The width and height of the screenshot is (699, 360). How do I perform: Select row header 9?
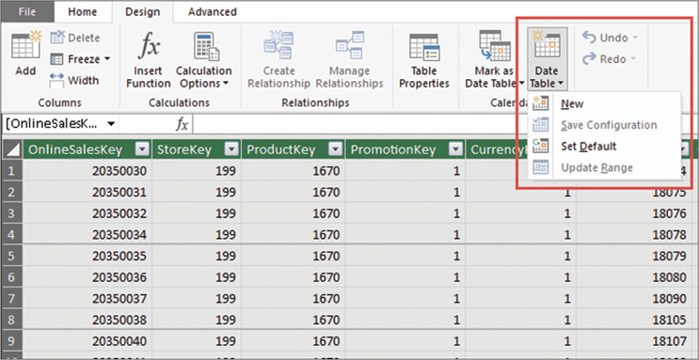pyautogui.click(x=12, y=342)
